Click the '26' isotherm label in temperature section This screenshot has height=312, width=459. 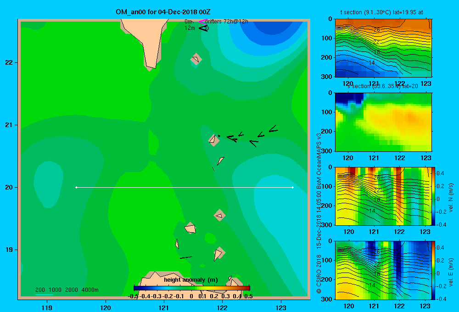pos(377,29)
